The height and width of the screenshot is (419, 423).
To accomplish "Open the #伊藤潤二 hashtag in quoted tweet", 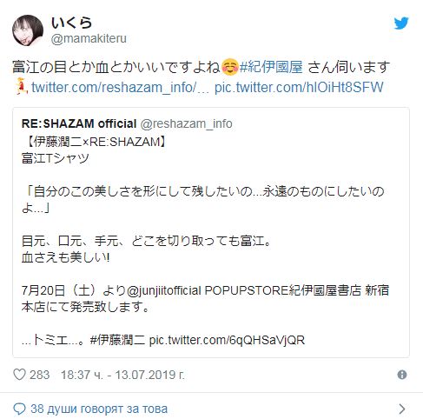I will pos(117,340).
